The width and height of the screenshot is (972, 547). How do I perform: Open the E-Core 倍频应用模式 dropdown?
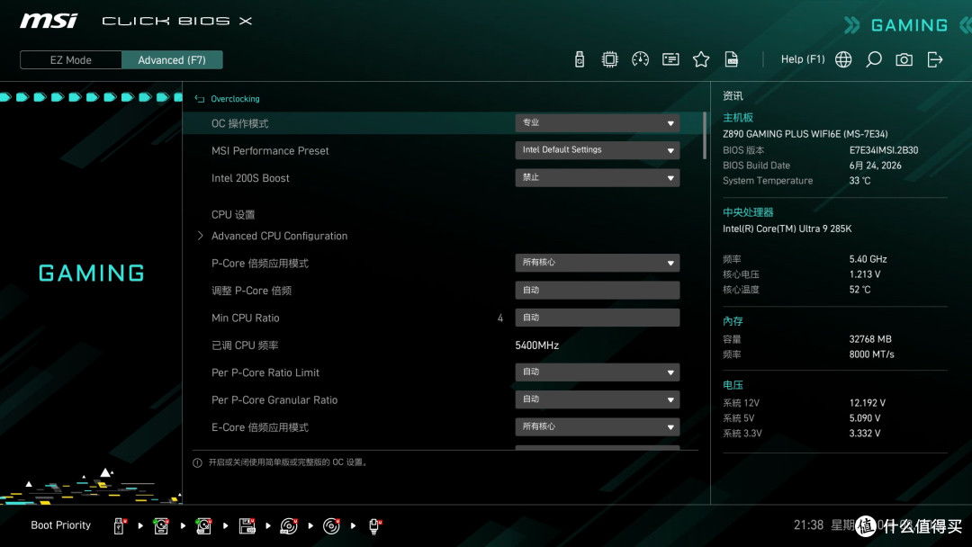(x=597, y=426)
